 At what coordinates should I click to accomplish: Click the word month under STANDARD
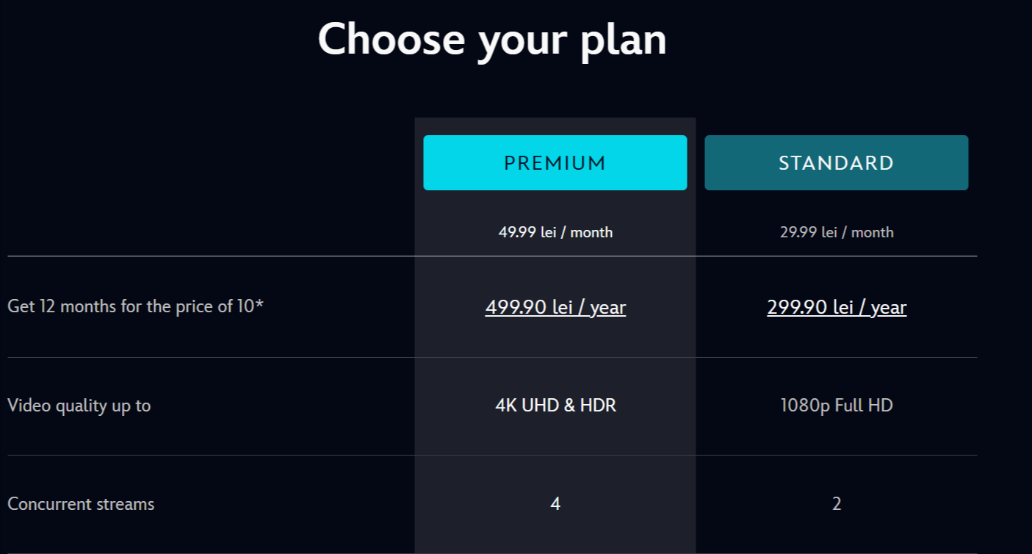[873, 232]
